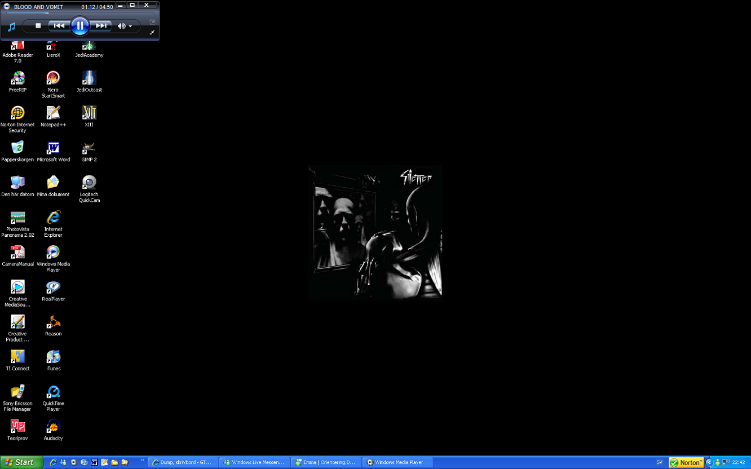Click the Windows Media Player logo in title
The width and height of the screenshot is (751, 469).
(x=7, y=7)
